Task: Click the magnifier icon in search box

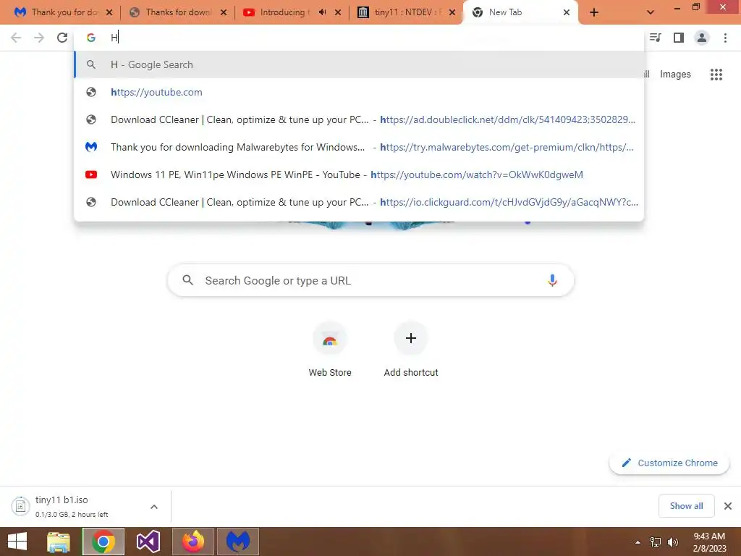Action: tap(187, 280)
